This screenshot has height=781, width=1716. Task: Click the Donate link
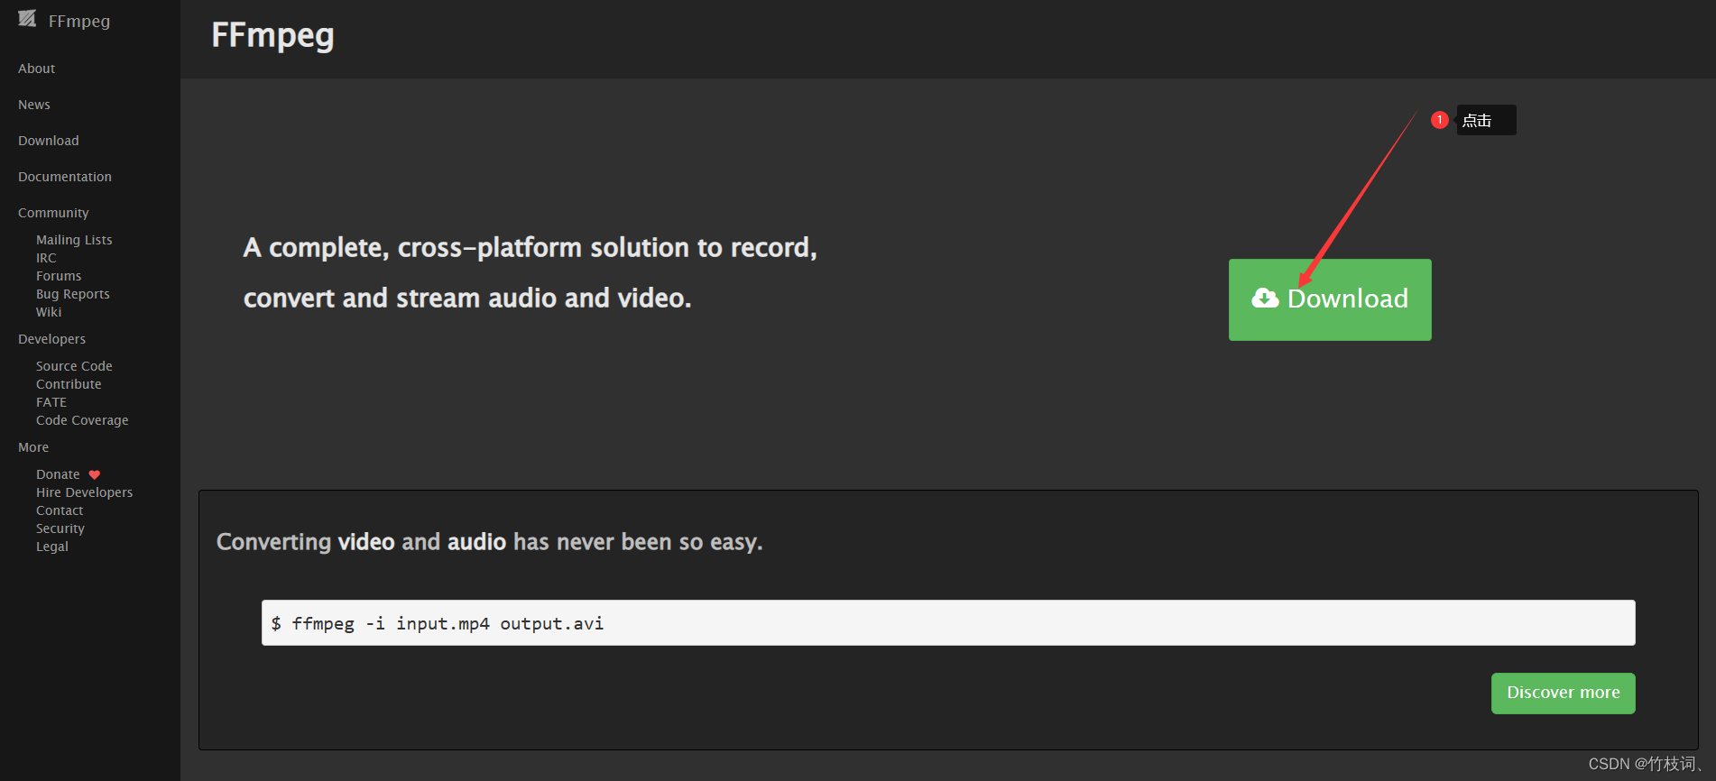[58, 474]
